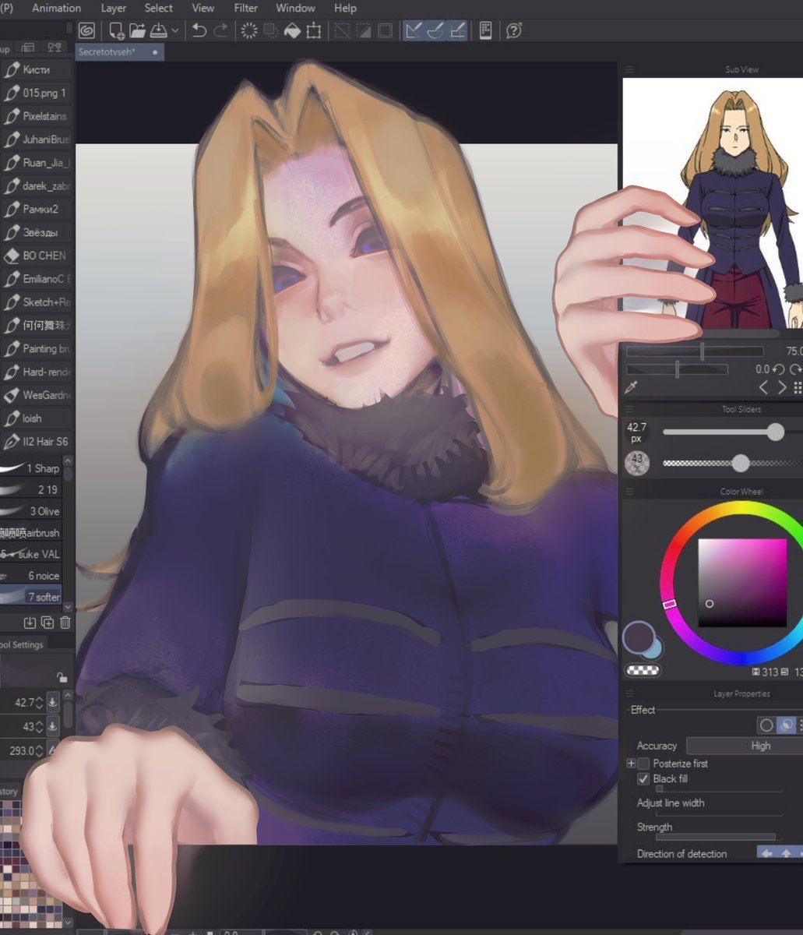Click the opacity 43 stepper arrows

click(x=40, y=726)
